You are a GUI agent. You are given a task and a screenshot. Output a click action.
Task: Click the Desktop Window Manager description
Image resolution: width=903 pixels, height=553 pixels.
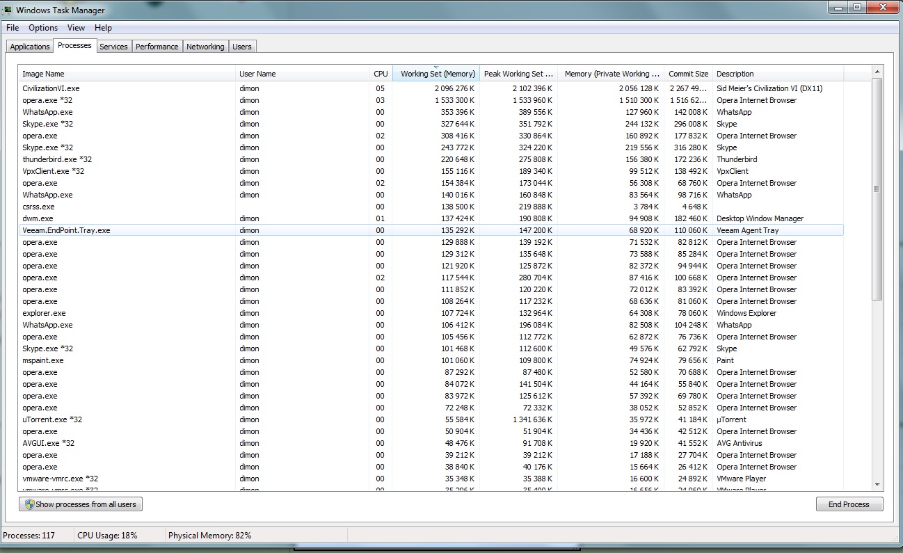760,218
